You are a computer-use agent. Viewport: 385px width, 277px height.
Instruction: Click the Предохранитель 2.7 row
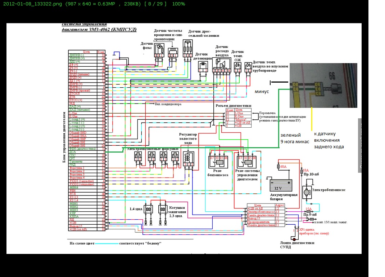[266, 222]
